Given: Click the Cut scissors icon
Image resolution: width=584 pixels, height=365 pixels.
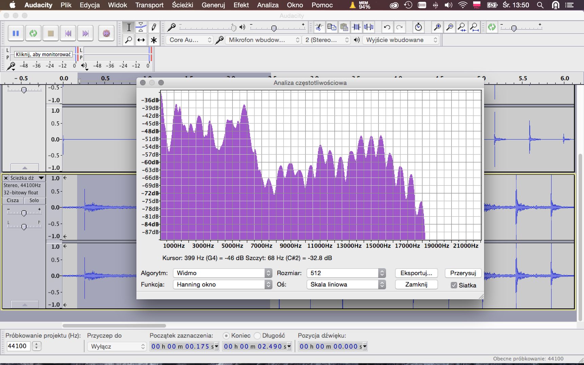Looking at the screenshot, I should click(319, 27).
